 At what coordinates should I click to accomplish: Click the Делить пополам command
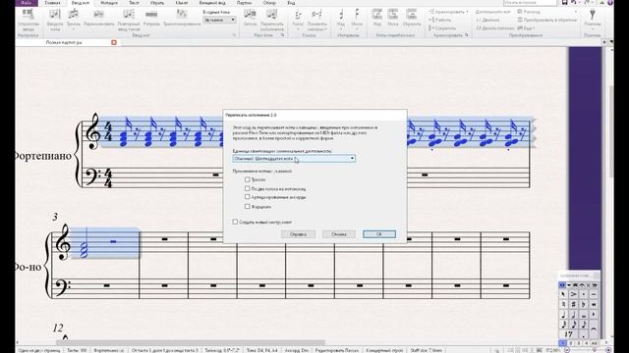coord(495,28)
